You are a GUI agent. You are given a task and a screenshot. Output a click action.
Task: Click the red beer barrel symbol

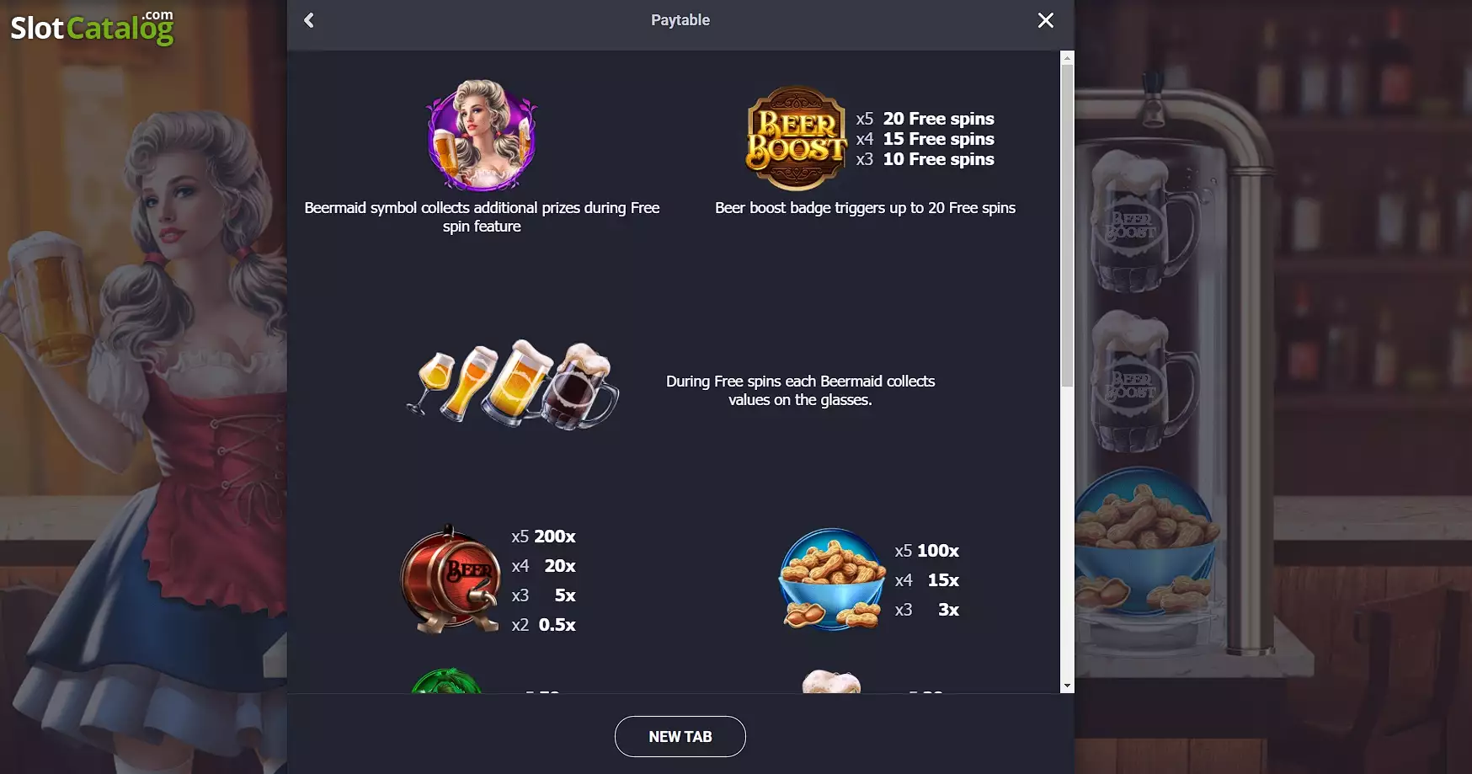tap(451, 579)
